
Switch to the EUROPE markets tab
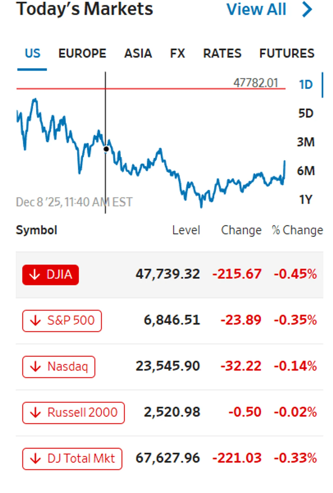coord(82,53)
